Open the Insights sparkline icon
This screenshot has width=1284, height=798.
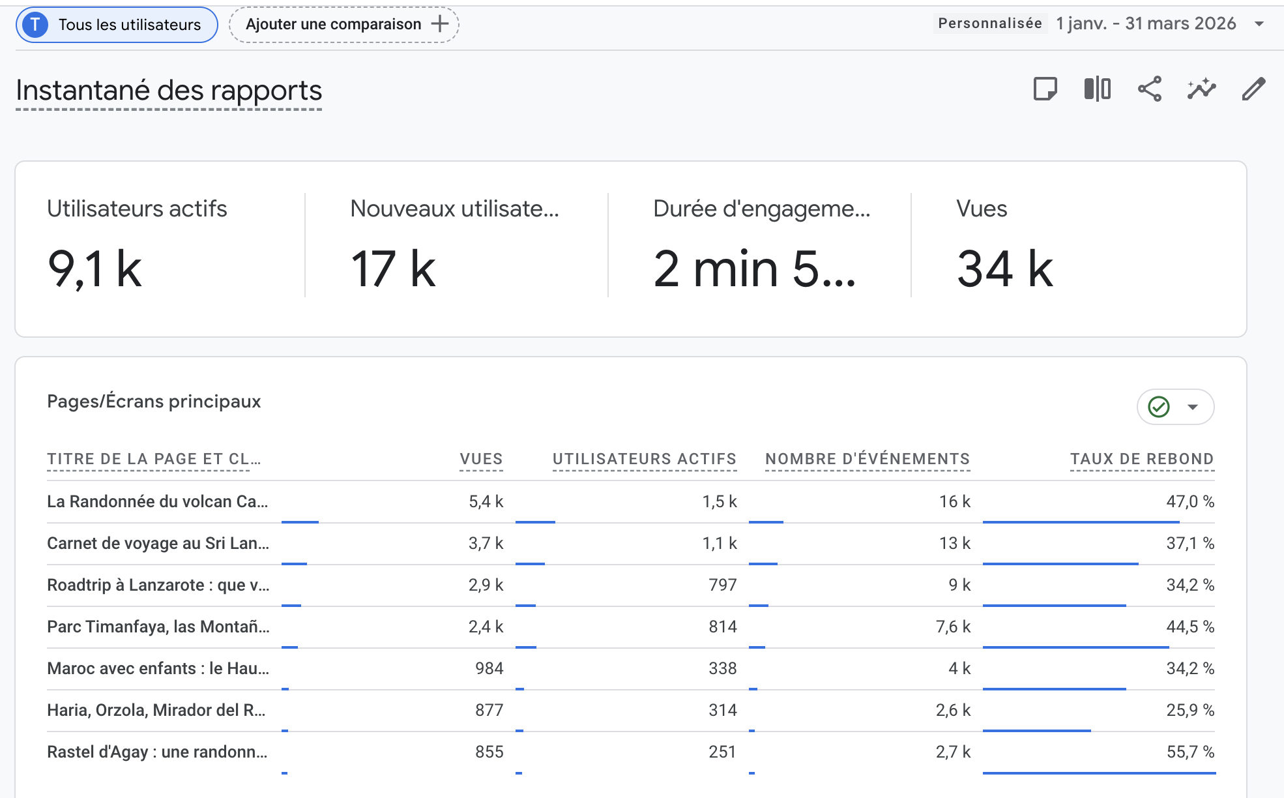pos(1201,89)
